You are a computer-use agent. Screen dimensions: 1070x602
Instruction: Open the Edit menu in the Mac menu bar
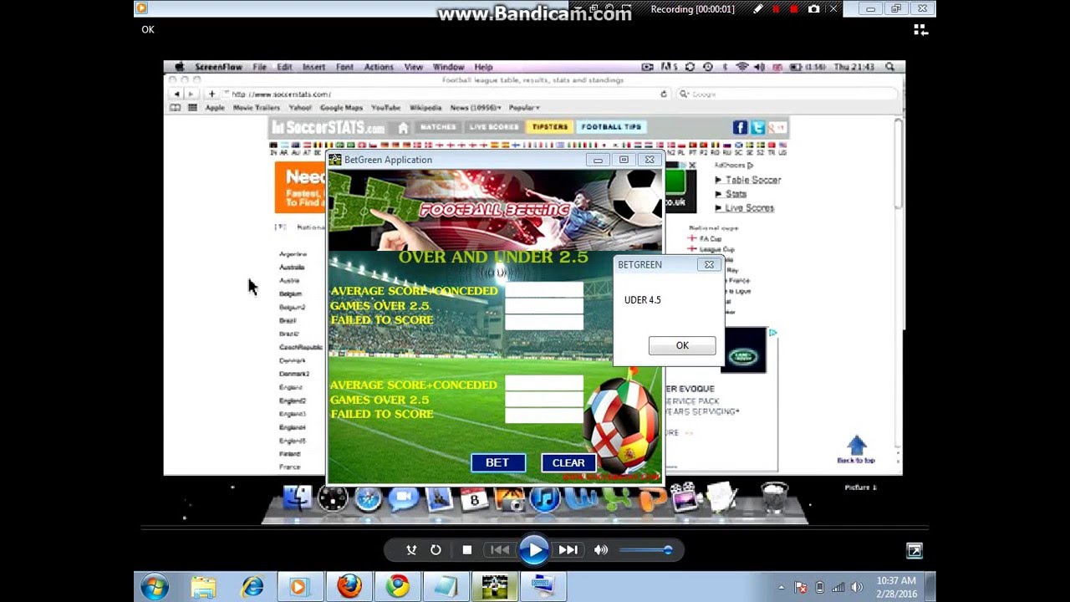tap(285, 67)
